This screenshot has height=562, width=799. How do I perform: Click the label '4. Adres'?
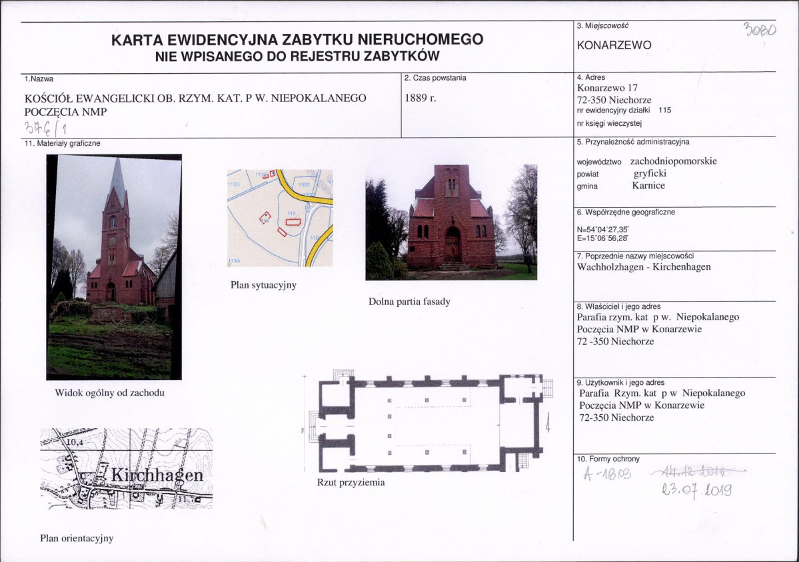(591, 77)
